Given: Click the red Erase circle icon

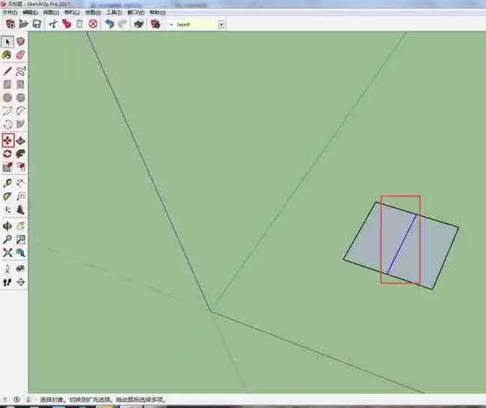Looking at the screenshot, I should 93,24.
